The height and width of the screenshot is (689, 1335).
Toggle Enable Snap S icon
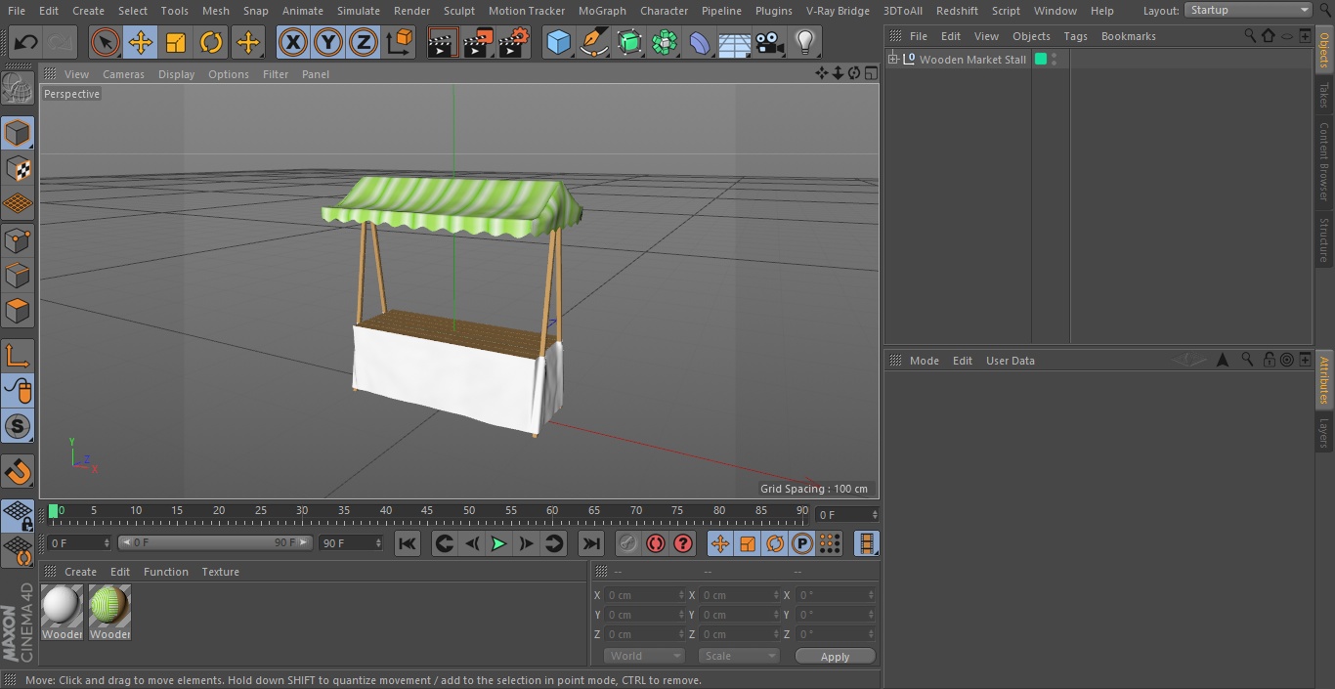(18, 426)
